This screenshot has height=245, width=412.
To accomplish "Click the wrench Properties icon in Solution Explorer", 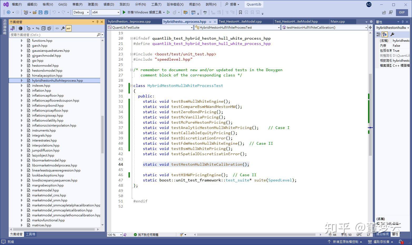I will [63, 28].
